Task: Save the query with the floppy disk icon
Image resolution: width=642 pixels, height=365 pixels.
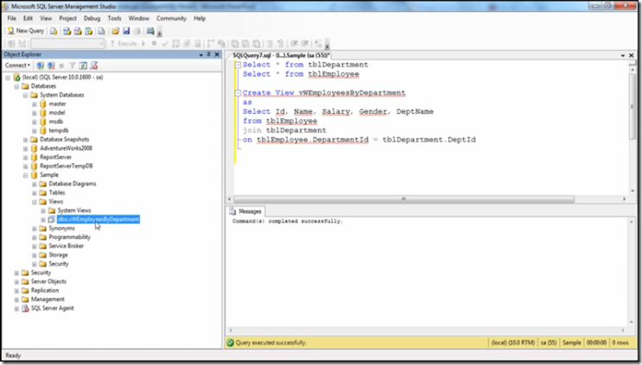Action: click(126, 31)
